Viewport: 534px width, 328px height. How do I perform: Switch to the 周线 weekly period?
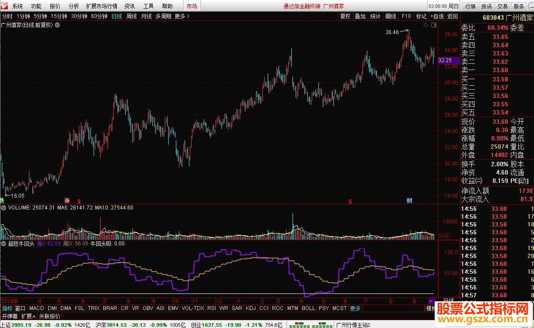pyautogui.click(x=132, y=16)
